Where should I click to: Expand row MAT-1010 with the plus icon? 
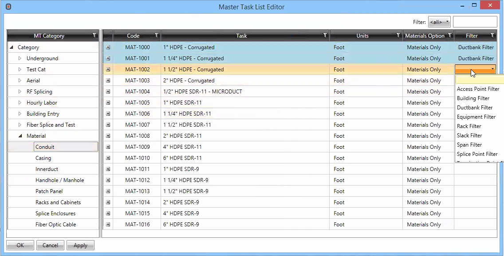click(108, 158)
